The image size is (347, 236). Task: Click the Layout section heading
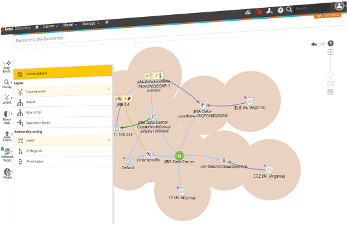pos(19,83)
